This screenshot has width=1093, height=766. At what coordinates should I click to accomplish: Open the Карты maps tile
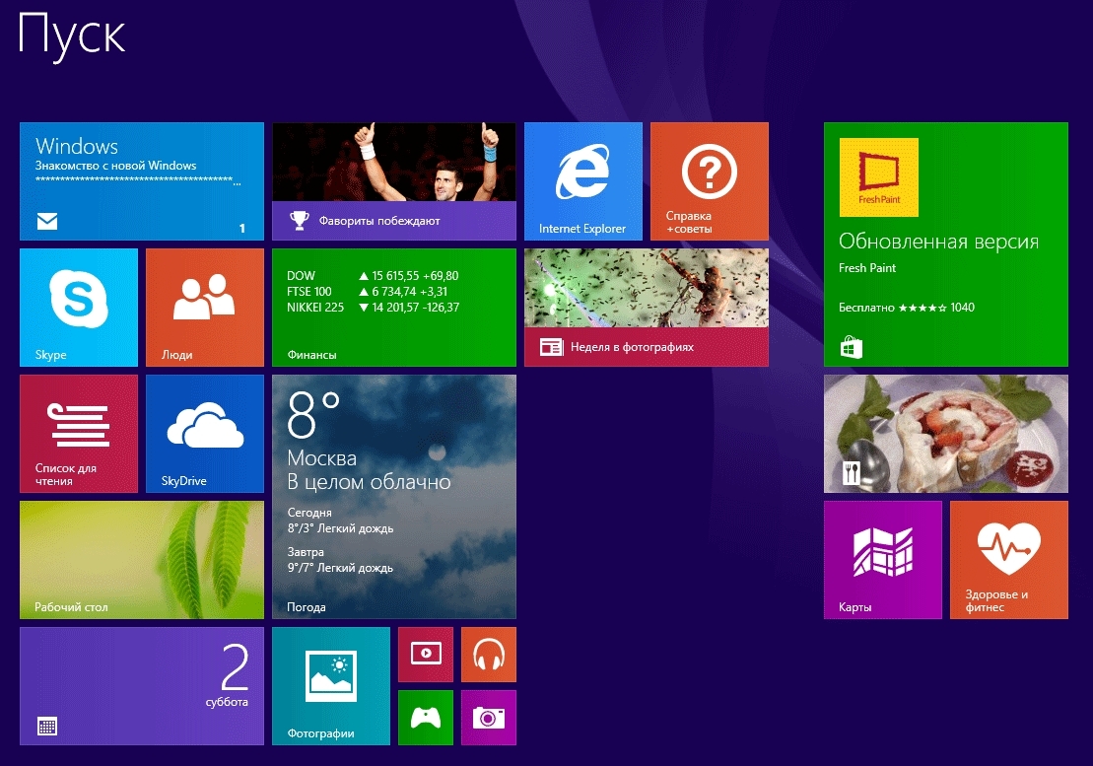883,560
